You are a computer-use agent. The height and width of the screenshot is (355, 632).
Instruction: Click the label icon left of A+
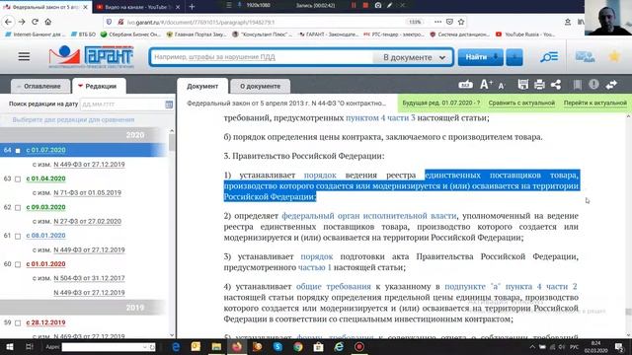point(465,85)
